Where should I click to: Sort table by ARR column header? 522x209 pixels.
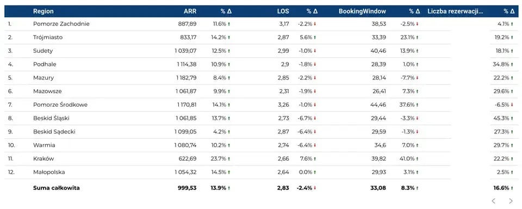point(190,11)
